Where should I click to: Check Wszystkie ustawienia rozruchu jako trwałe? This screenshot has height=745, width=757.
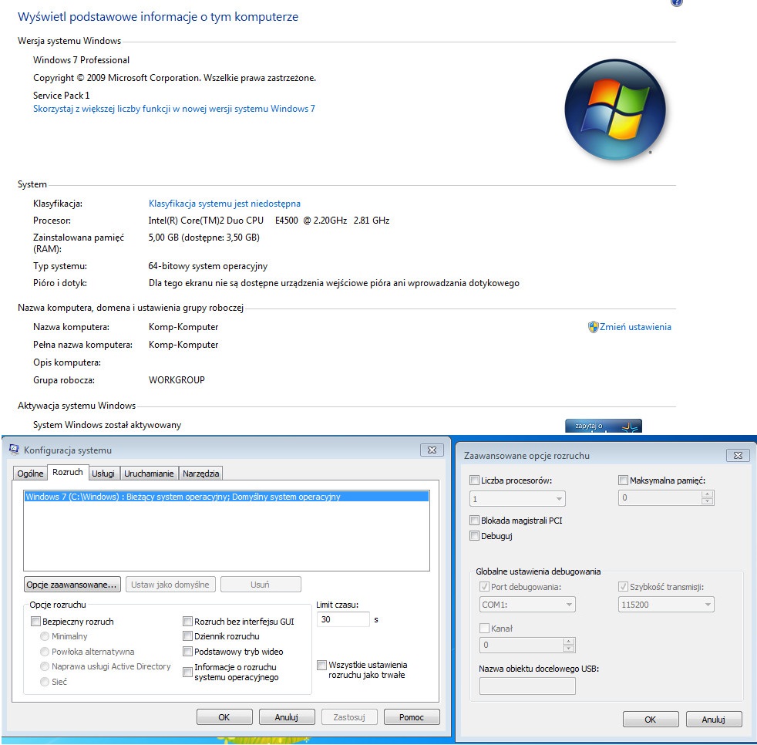pos(322,666)
